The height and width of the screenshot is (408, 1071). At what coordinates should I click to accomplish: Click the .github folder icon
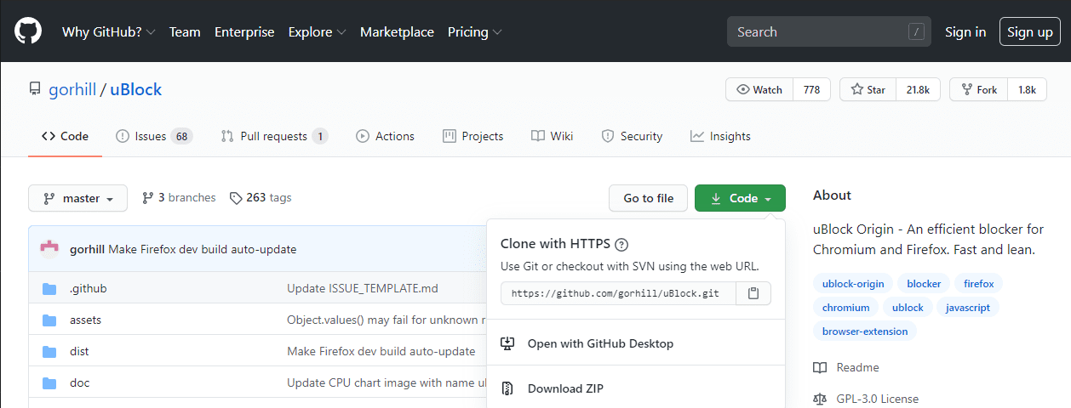(x=49, y=288)
